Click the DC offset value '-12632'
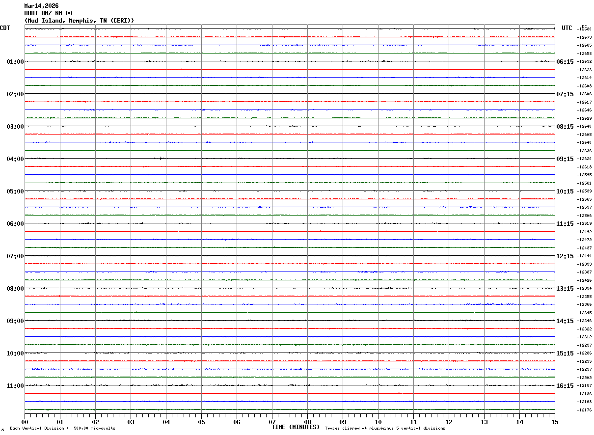This screenshot has height=435, width=594. (x=584, y=62)
